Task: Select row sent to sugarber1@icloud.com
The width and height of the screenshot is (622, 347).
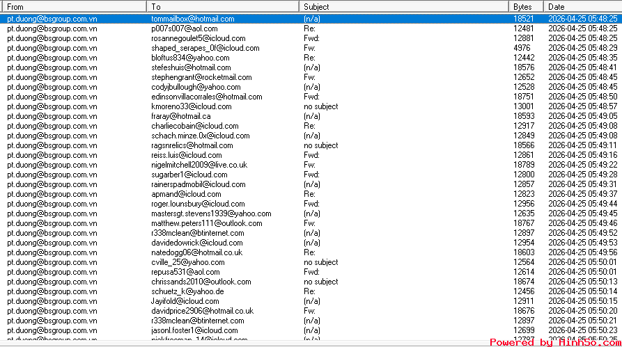Action: point(311,175)
